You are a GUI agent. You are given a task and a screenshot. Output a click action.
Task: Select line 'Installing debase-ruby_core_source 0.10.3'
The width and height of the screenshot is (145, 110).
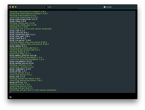[x=29, y=44]
